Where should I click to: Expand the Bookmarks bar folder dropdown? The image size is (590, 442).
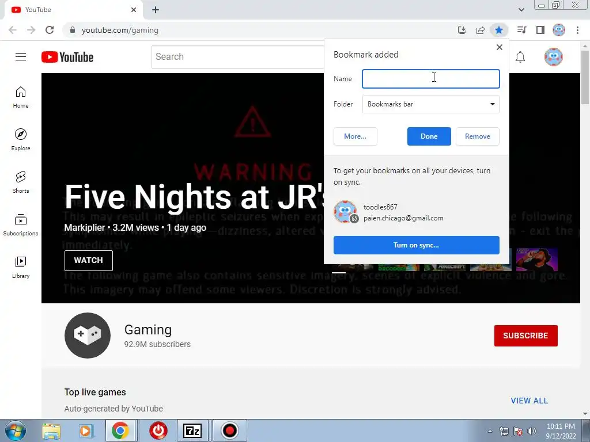[431, 104]
